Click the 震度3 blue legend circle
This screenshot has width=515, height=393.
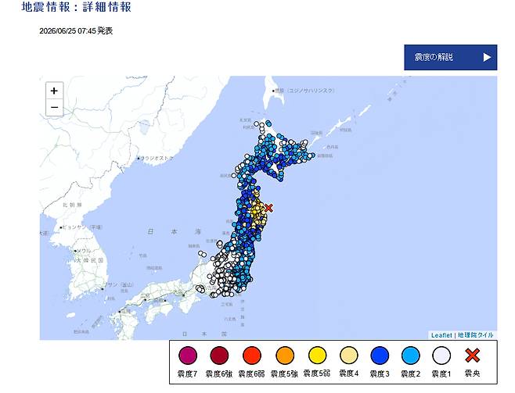(x=380, y=355)
